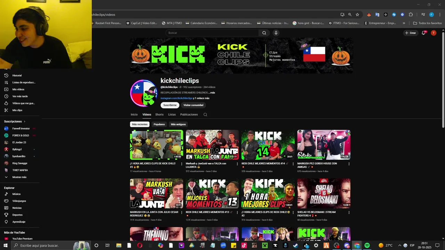Screen dimensions: 445x250
Task: Show hidden system tray icons
Action: (x=399, y=245)
